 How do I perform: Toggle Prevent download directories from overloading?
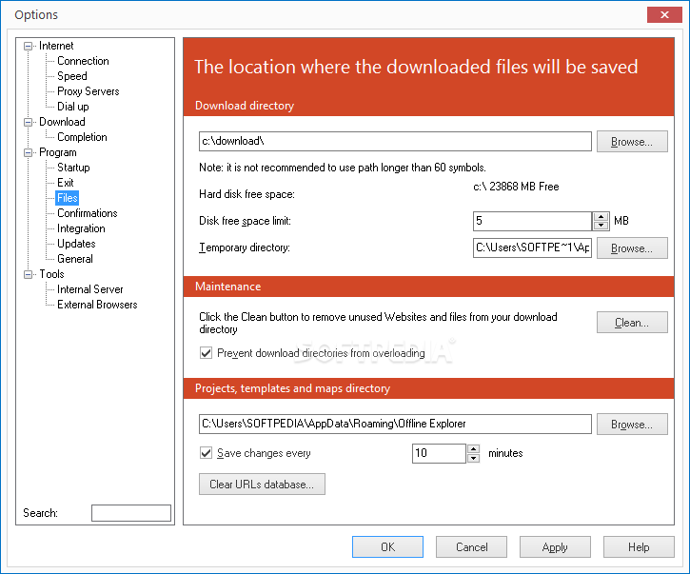click(x=206, y=353)
